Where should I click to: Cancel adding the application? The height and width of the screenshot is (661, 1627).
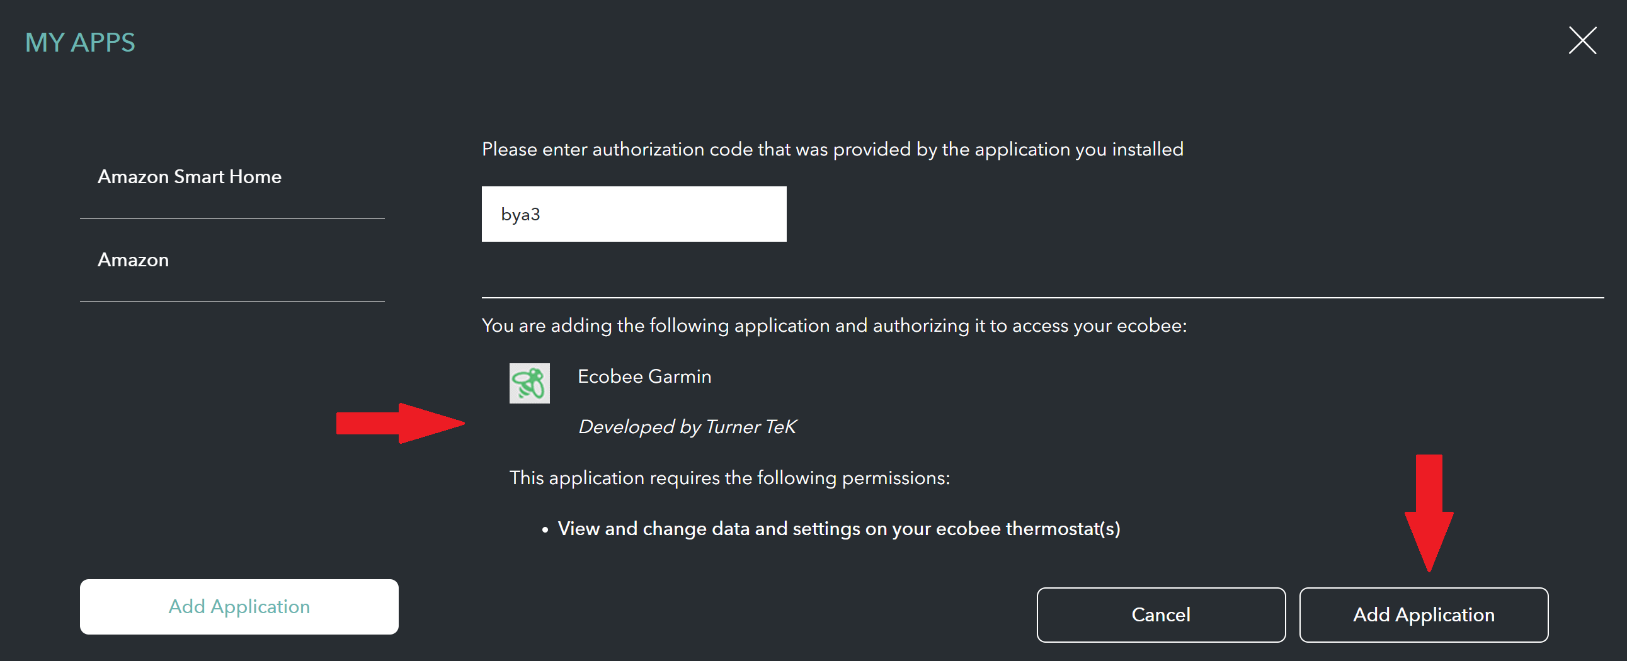(1160, 614)
